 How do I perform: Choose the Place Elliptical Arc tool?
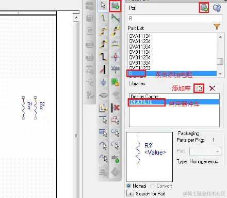pos(115,146)
